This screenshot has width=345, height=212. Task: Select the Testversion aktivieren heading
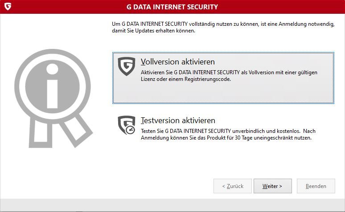coord(178,120)
